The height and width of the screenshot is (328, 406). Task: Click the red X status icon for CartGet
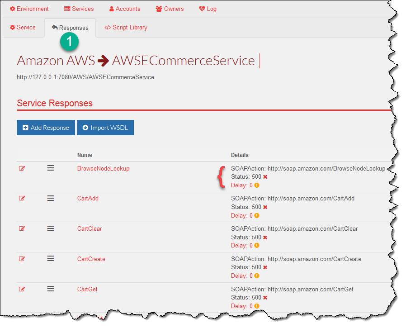pos(265,298)
